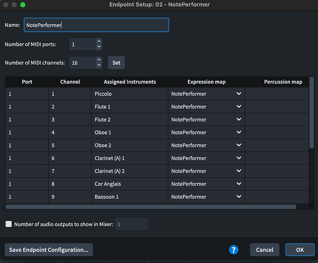Click the blue help question mark icon
The width and height of the screenshot is (318, 263).
tap(234, 249)
